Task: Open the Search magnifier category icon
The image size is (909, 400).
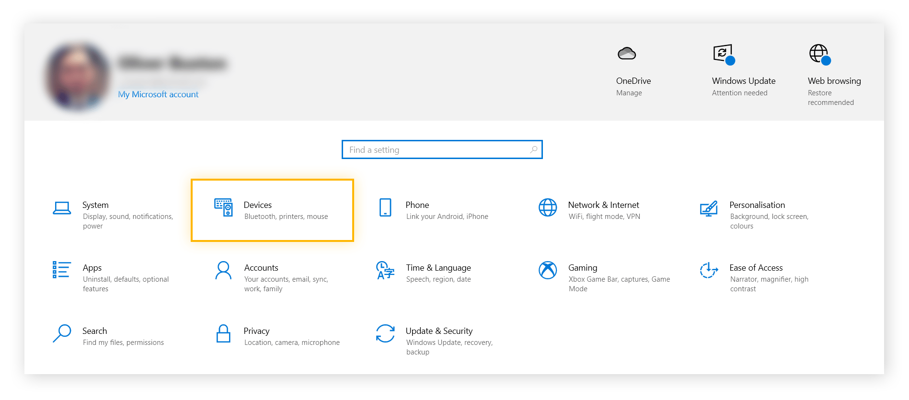Action: coord(62,333)
